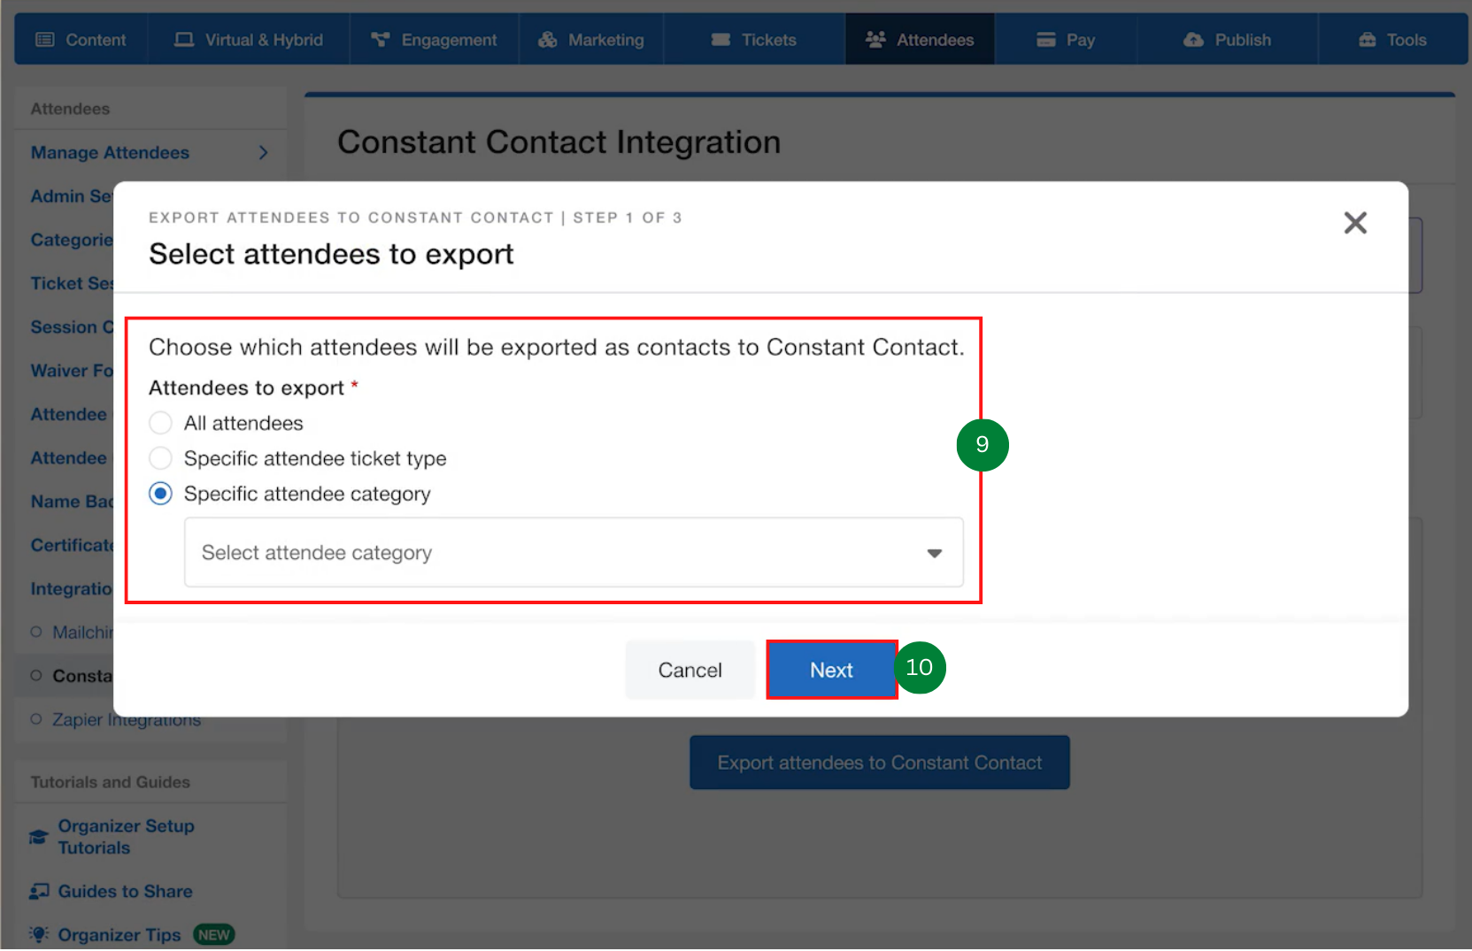Click the Attendees people icon
Image resolution: width=1472 pixels, height=951 pixels.
[x=875, y=40]
